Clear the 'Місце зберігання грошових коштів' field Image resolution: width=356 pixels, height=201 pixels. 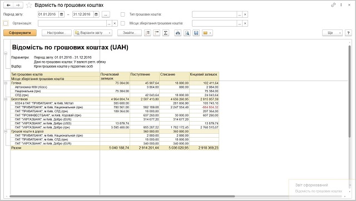(245, 23)
